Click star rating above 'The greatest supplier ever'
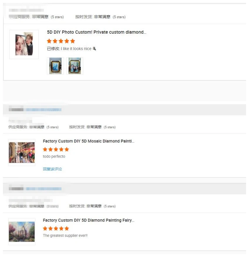The height and width of the screenshot is (257, 249). 56,229
